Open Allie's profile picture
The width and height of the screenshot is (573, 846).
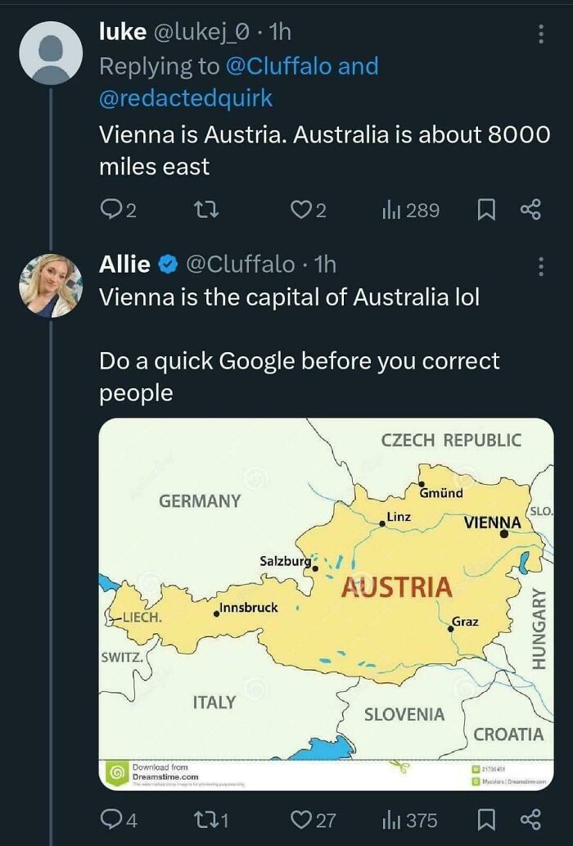(51, 286)
